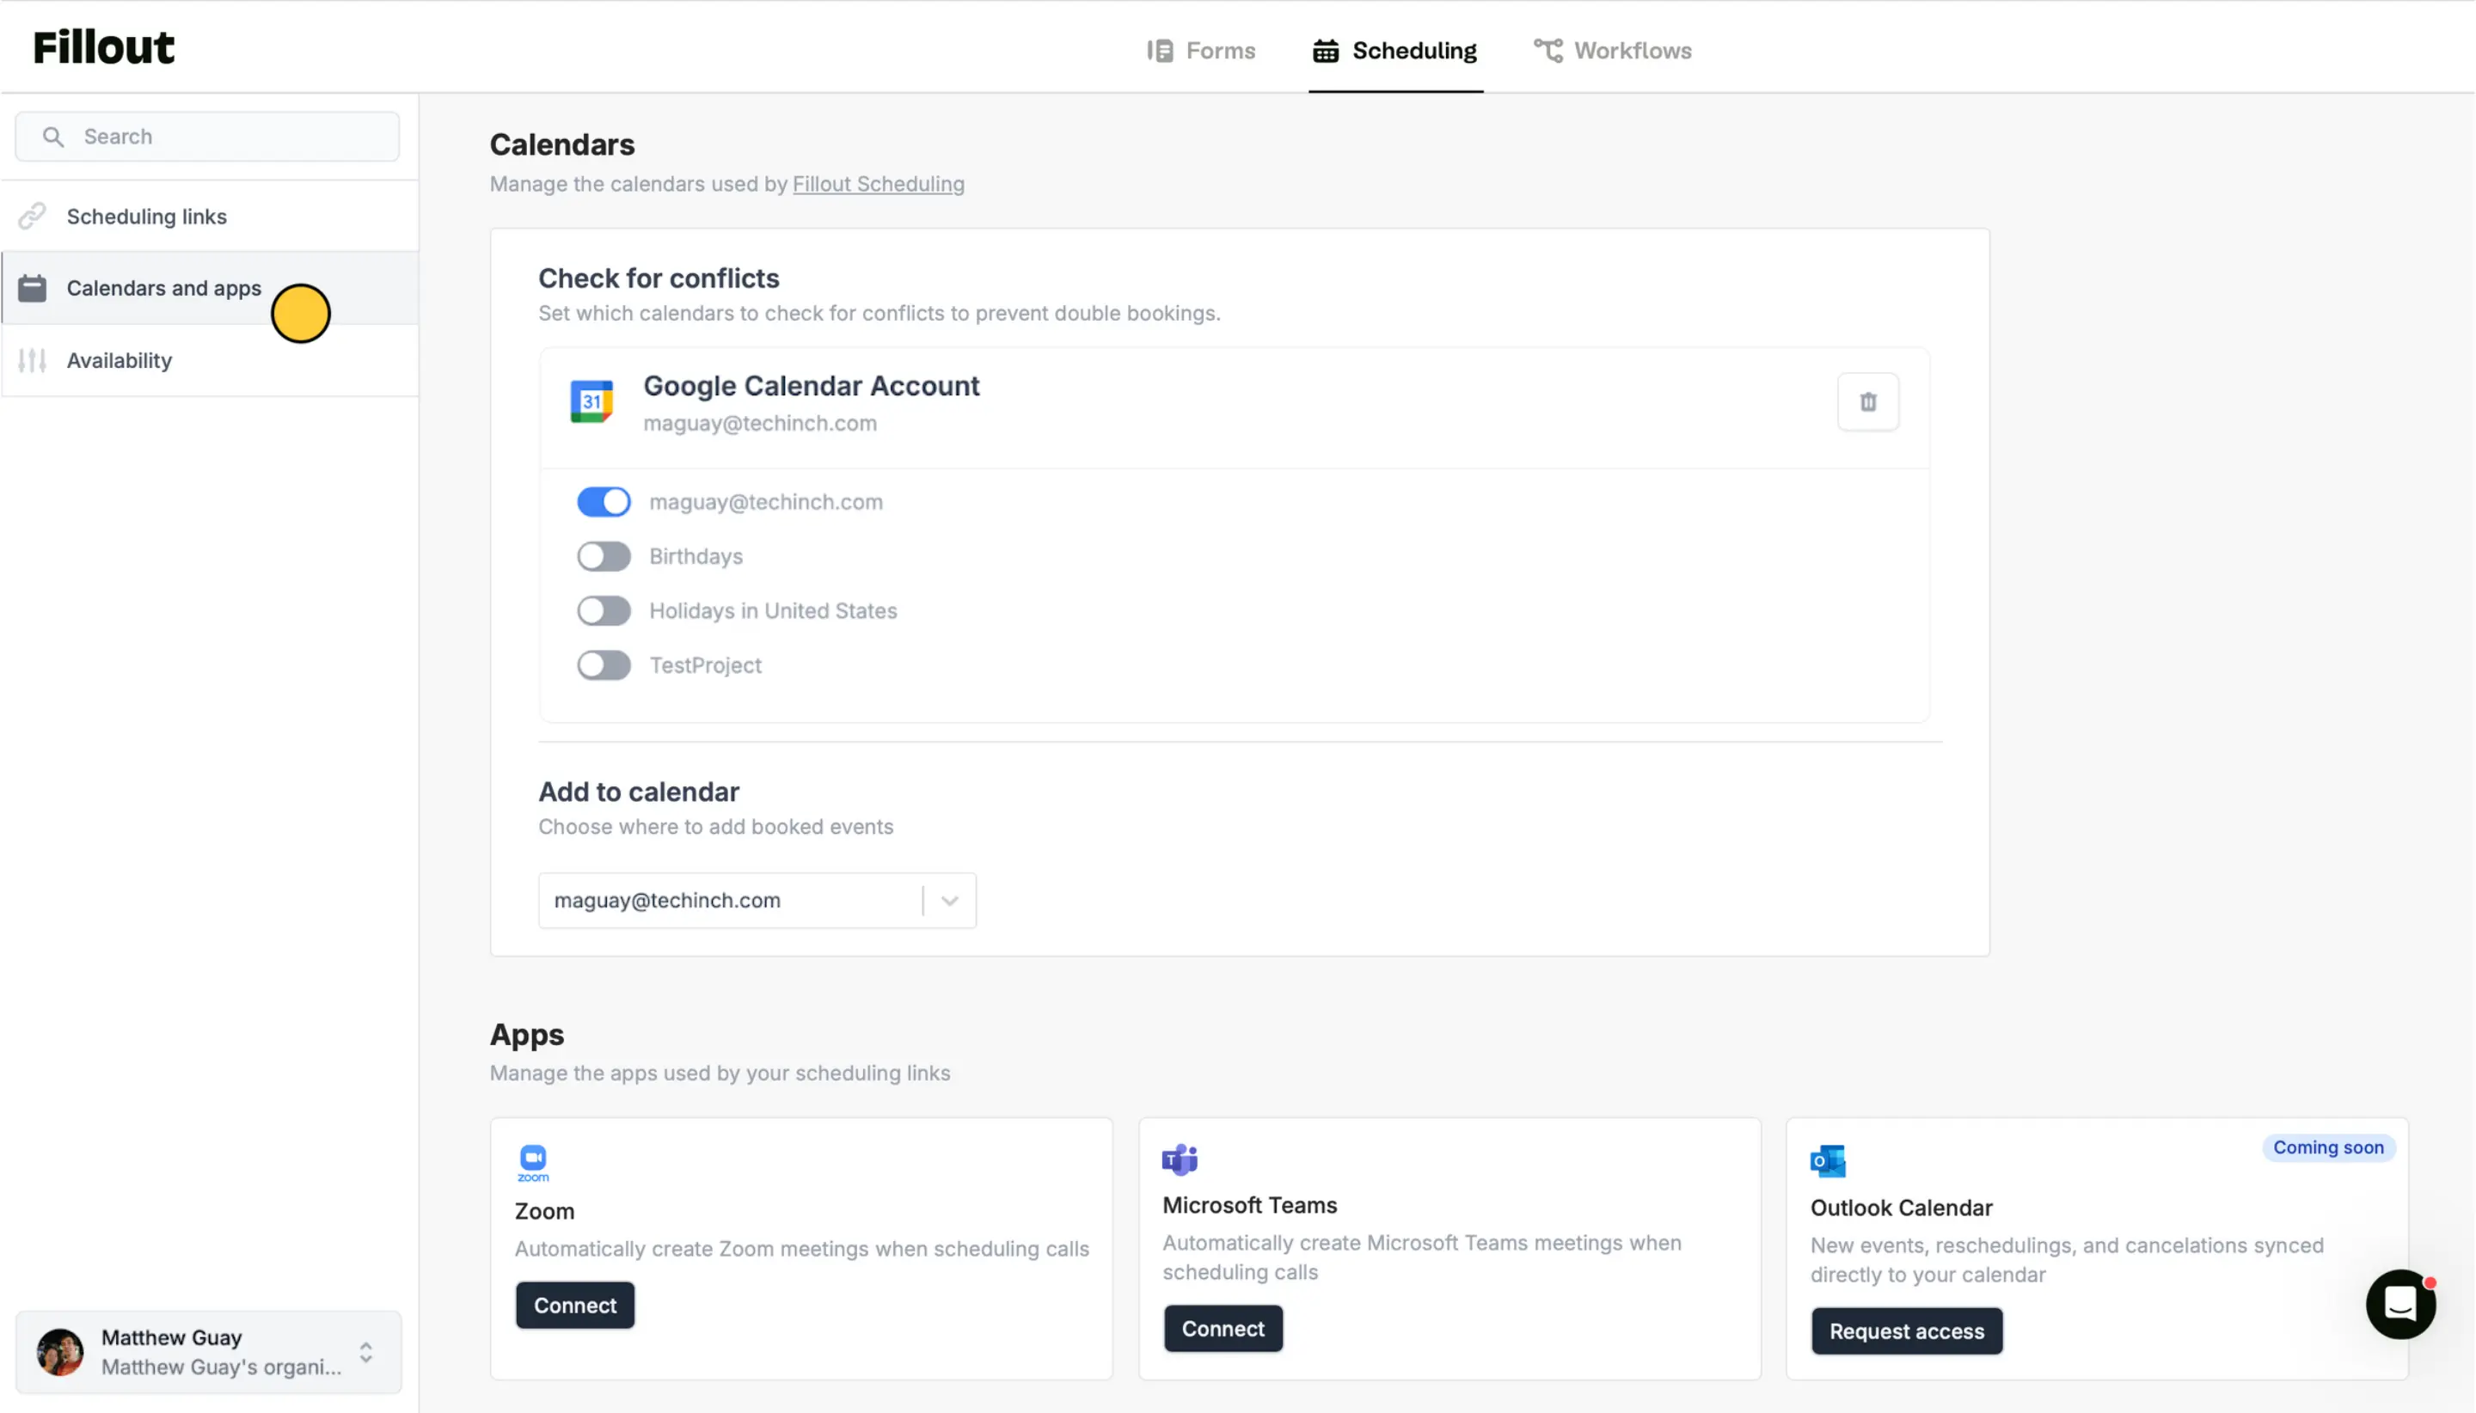Viewport: 2476px width, 1413px height.
Task: Click the Workflows branch icon
Action: coord(1548,51)
